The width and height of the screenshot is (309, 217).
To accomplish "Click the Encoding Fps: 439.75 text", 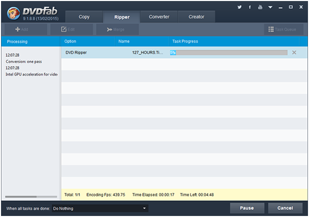I will coord(106,195).
